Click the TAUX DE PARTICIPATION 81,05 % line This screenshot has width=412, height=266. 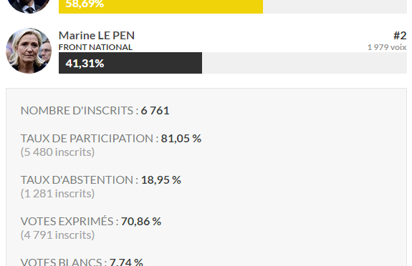point(111,139)
